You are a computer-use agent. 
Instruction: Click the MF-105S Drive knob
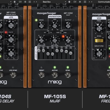[41, 26]
